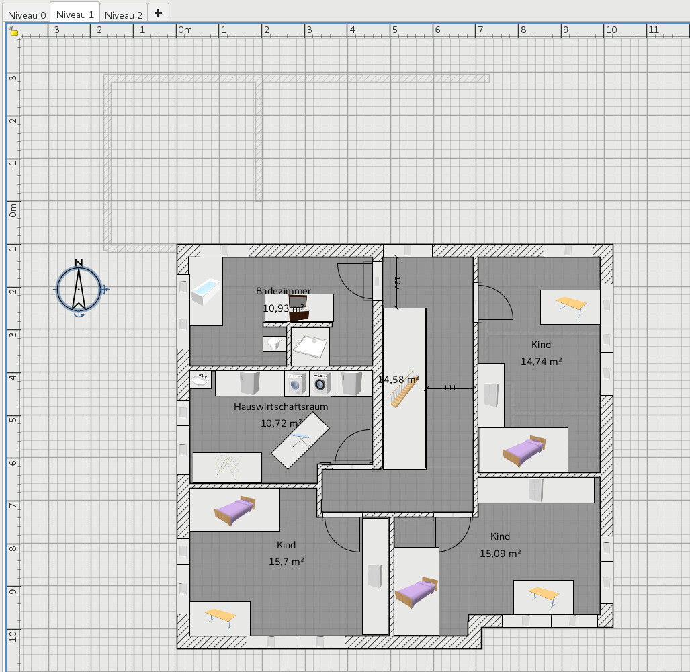Select the desk in 15,09 m² Kind room
The height and width of the screenshot is (672, 690).
coord(543,597)
